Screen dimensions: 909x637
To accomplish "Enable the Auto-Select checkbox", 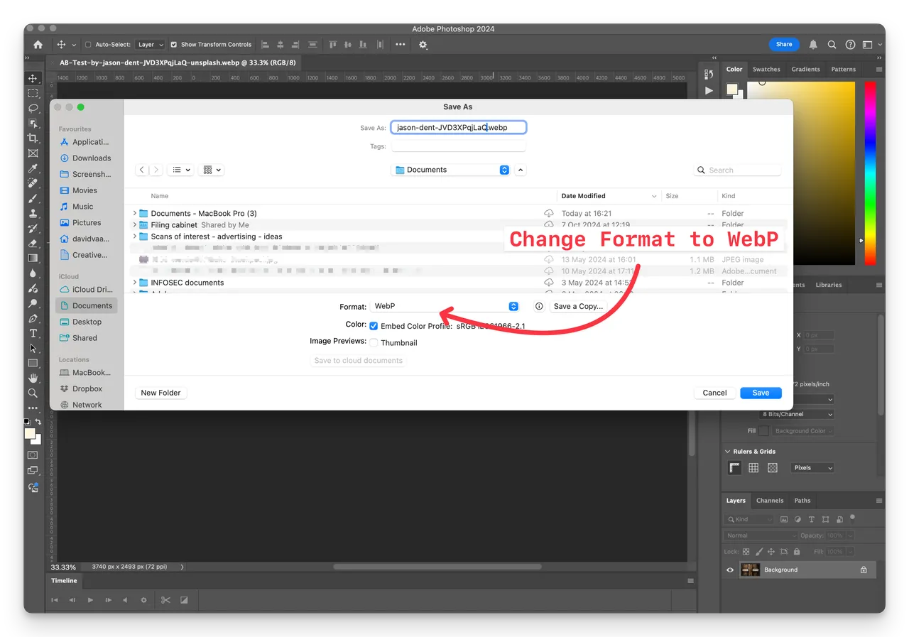I will tap(88, 44).
